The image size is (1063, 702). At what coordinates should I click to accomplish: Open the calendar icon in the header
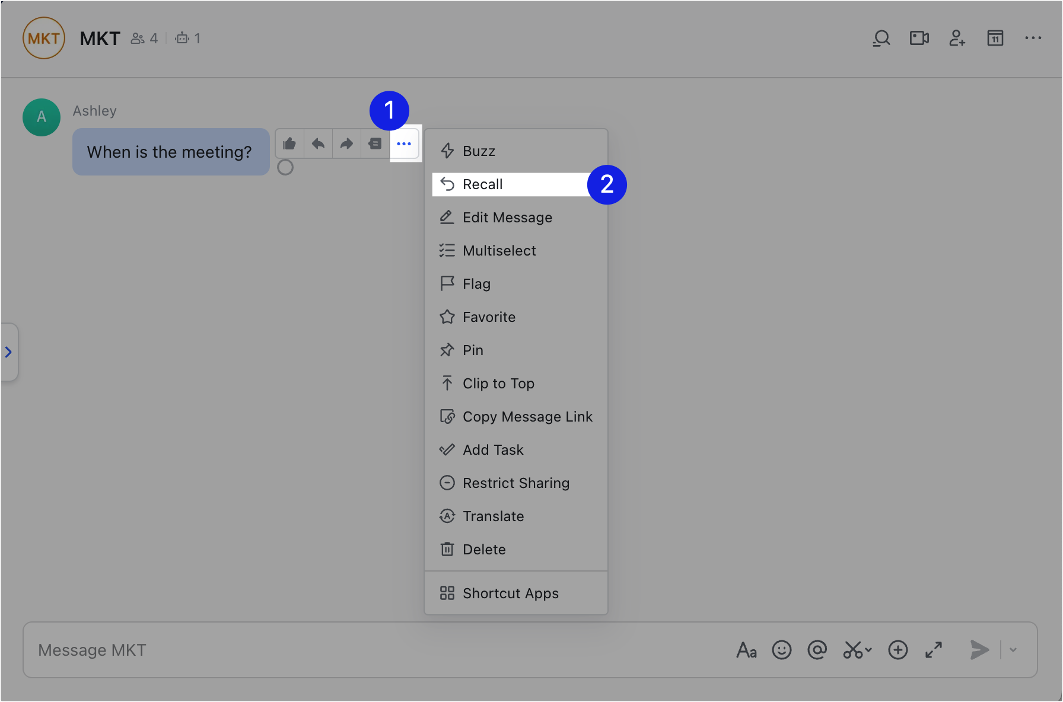point(995,39)
